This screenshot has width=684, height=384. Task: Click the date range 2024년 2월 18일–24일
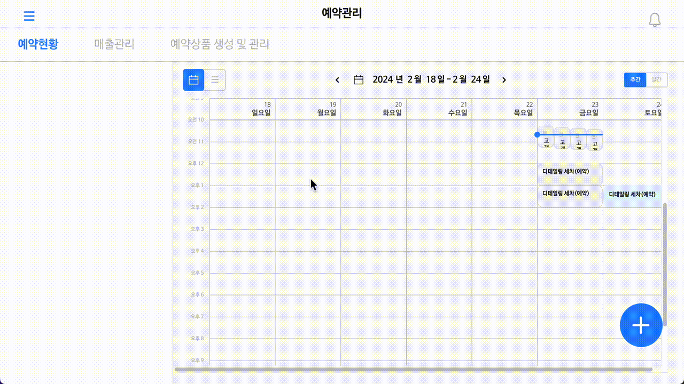(431, 80)
